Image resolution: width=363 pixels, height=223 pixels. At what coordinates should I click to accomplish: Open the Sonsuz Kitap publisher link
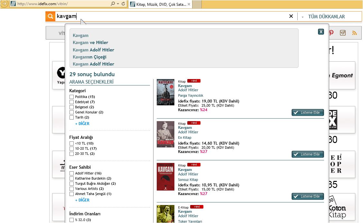coord(188,180)
